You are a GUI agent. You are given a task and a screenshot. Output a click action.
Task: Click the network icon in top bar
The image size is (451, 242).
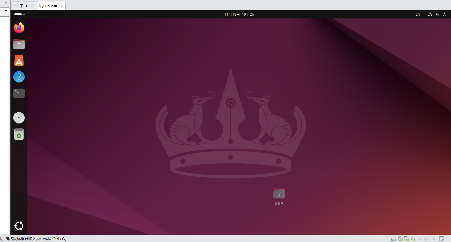click(430, 14)
